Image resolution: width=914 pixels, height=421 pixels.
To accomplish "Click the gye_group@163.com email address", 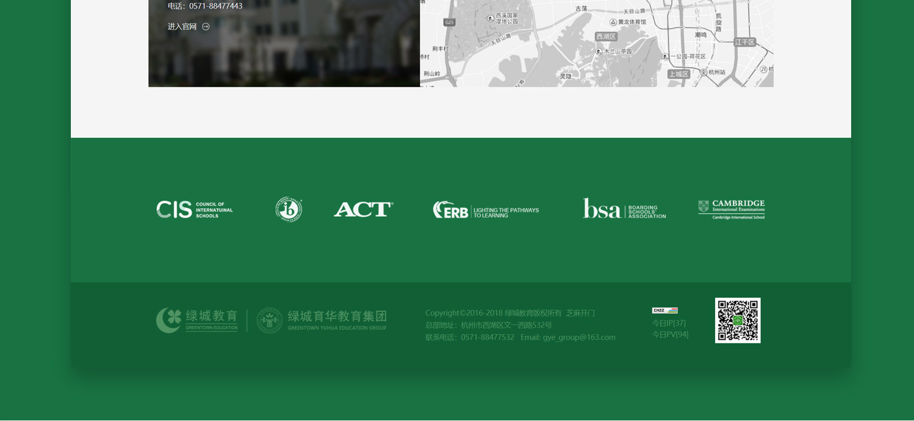I will coord(579,337).
